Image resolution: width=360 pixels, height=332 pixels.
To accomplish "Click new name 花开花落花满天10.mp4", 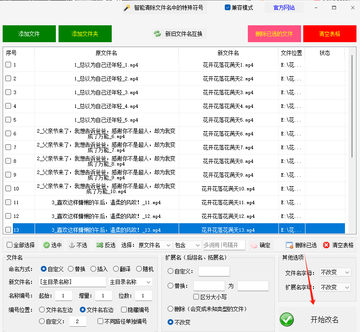I will [228, 189].
